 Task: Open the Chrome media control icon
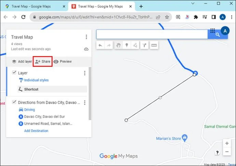click(205, 17)
